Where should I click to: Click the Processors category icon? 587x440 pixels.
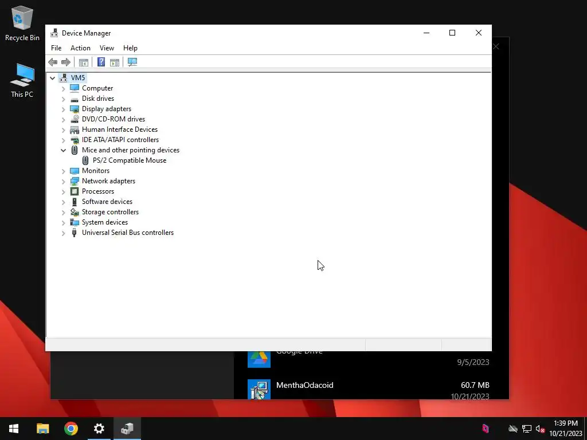[x=75, y=191]
